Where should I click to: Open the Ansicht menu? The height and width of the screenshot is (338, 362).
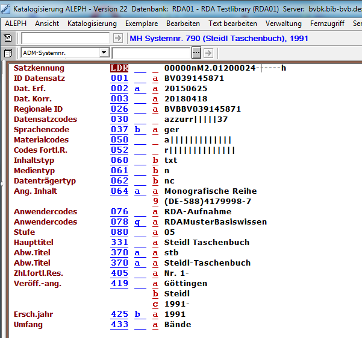(47, 24)
